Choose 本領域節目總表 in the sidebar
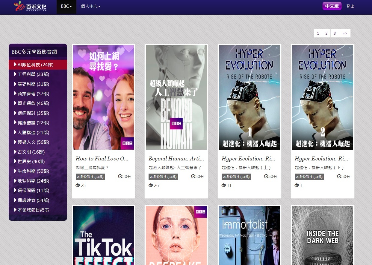Screen dimensions: 372x265 click(x=33, y=210)
